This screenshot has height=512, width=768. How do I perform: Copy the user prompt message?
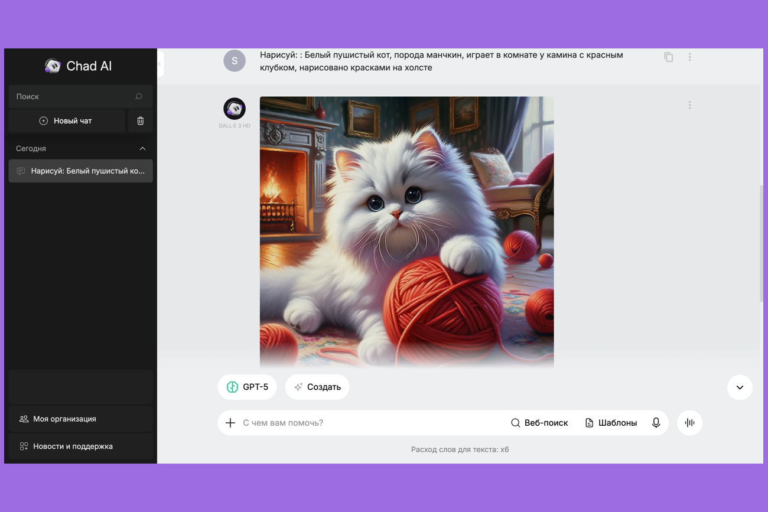(668, 57)
